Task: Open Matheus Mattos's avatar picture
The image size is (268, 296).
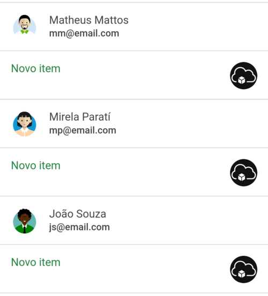Action: click(x=25, y=27)
